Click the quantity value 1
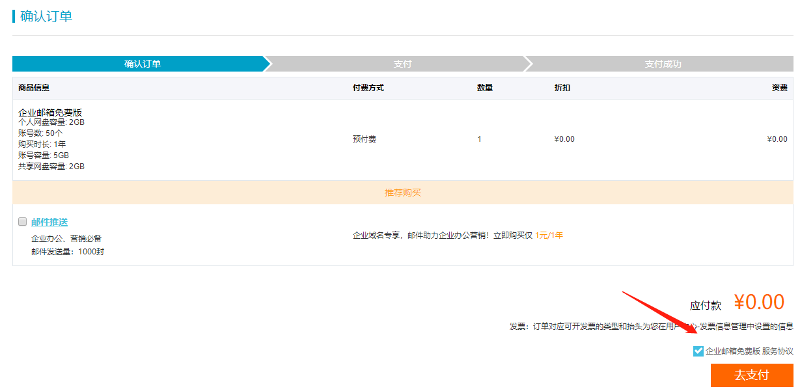Viewport: 800px width, 391px height. coord(480,139)
